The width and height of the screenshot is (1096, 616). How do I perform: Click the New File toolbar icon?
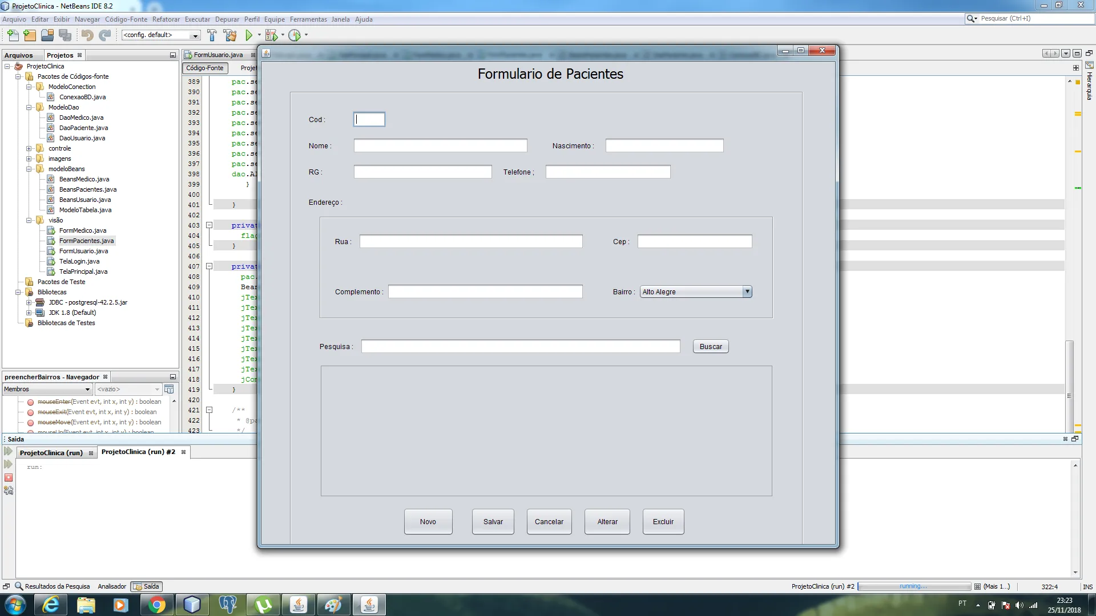coord(13,35)
